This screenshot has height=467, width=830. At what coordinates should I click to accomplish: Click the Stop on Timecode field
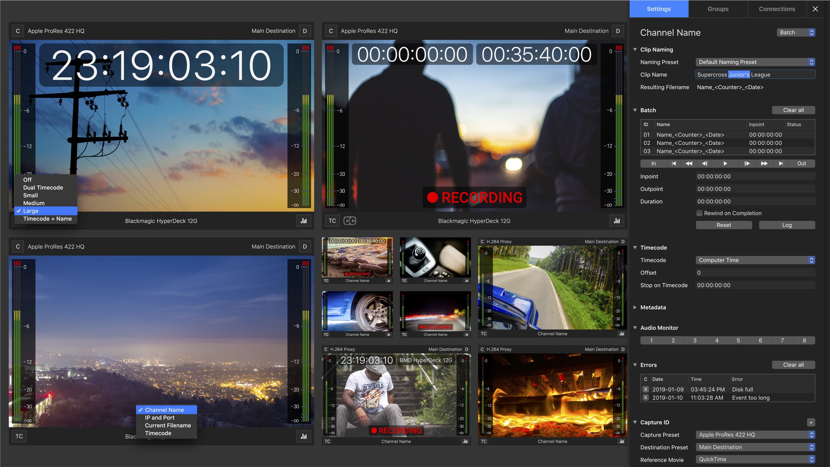point(755,285)
